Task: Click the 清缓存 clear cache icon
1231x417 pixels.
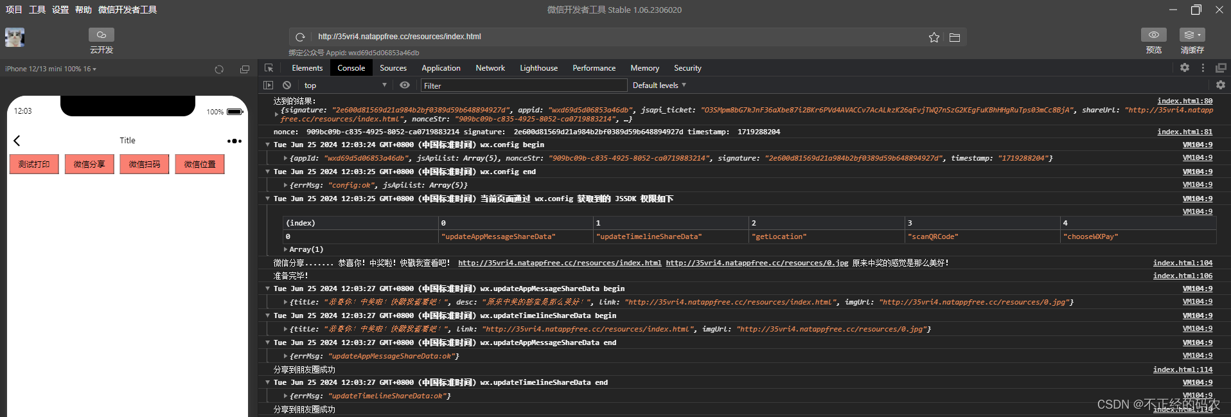Action: 1192,35
